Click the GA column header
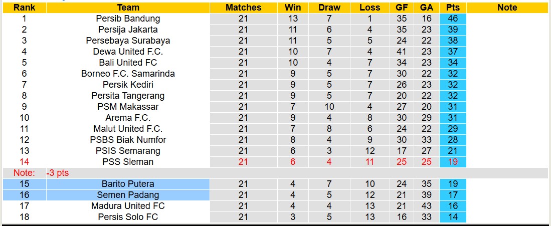 click(427, 8)
